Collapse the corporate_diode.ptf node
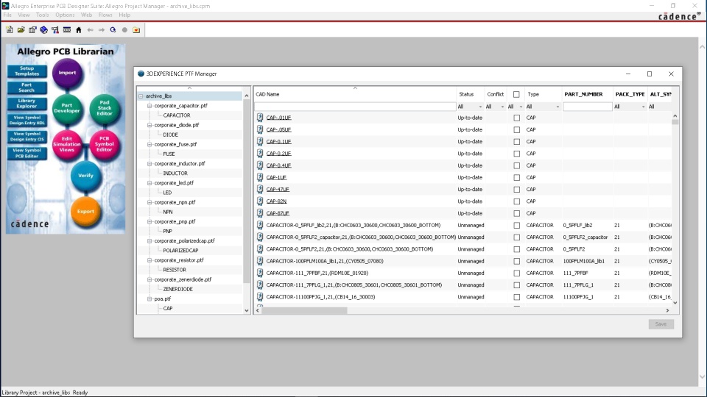Image resolution: width=707 pixels, height=397 pixels. [x=150, y=125]
